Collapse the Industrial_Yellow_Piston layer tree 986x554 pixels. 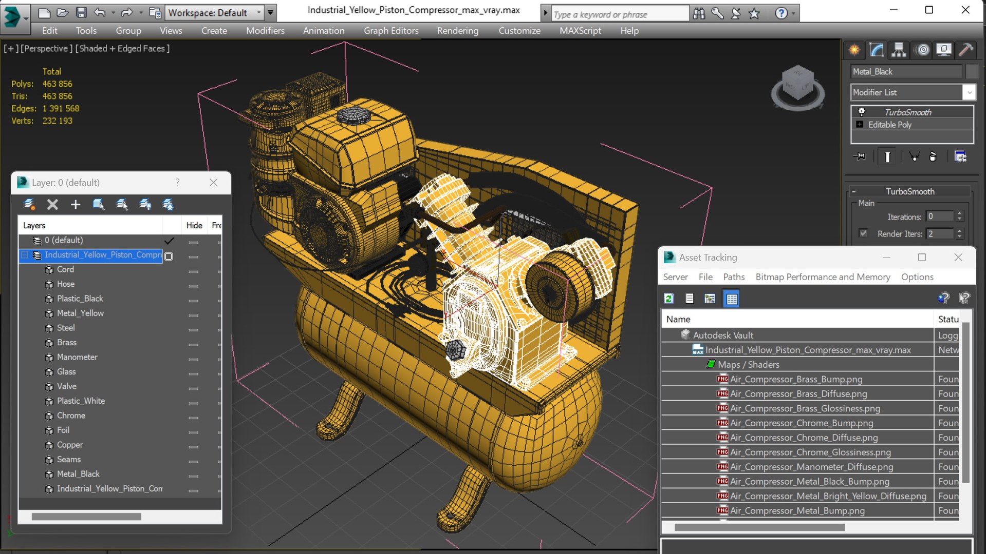[24, 255]
